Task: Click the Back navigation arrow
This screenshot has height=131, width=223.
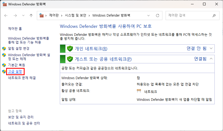Action: coord(6,16)
